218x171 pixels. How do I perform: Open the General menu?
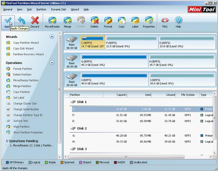point(7,10)
